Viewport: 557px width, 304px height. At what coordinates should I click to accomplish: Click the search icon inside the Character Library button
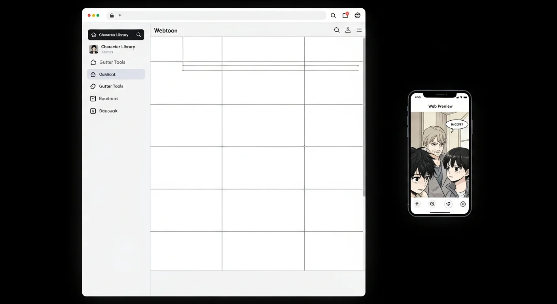(x=139, y=35)
